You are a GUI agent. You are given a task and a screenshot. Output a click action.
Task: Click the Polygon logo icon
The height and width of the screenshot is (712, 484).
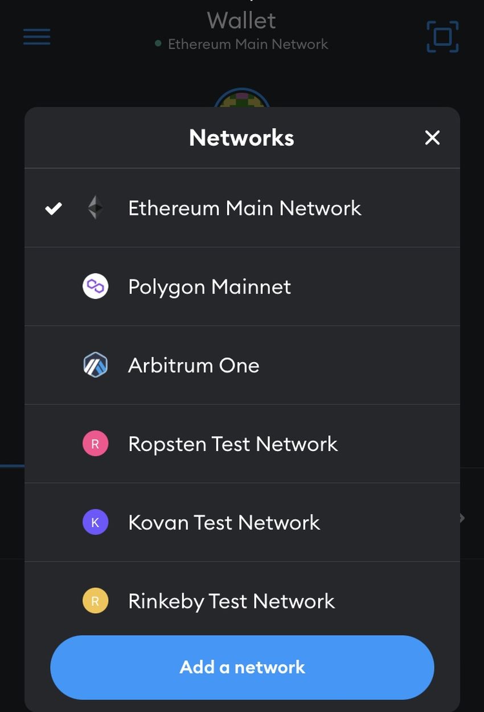[x=95, y=286]
